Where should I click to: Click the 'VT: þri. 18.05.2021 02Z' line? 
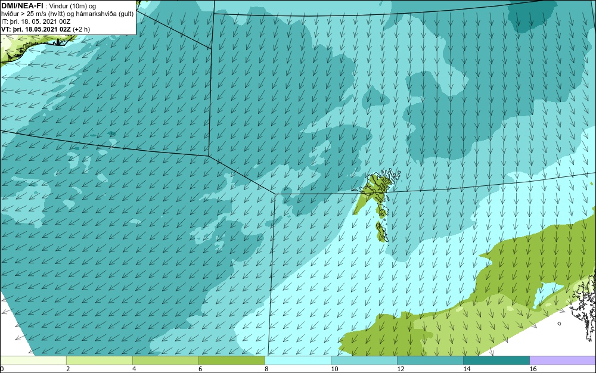37,29
